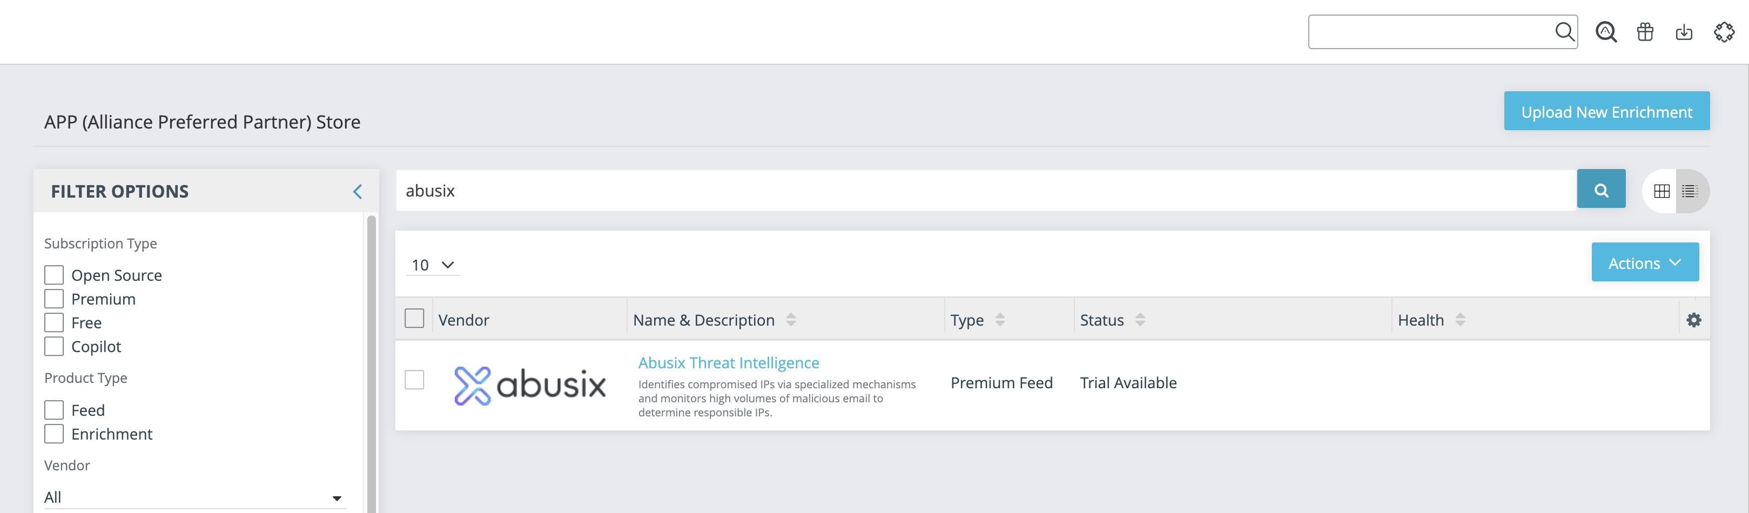This screenshot has height=513, width=1749.
Task: Click the magnifier icon in top search box
Action: point(1564,31)
